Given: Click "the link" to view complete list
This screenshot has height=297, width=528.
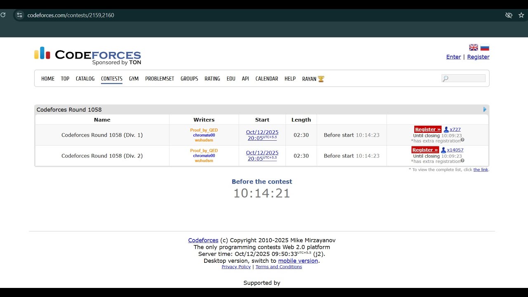Looking at the screenshot, I should (x=481, y=170).
